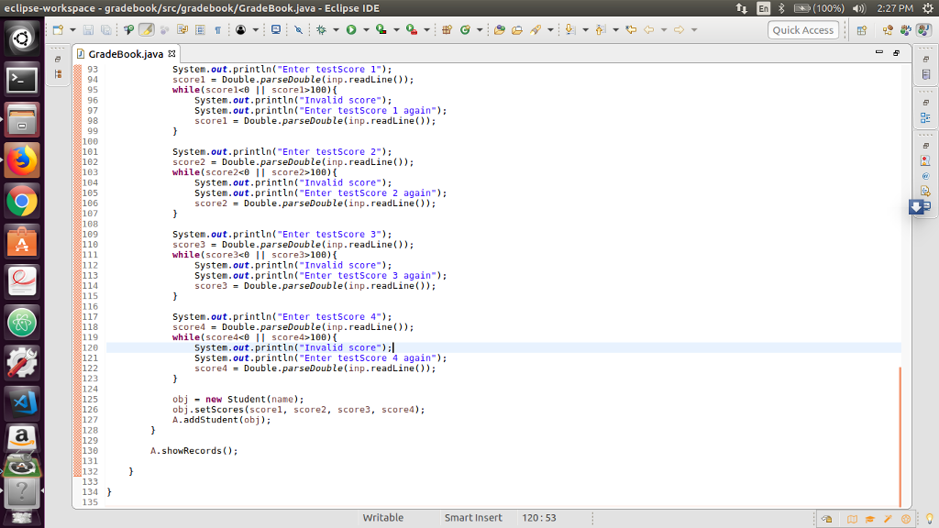This screenshot has height=528, width=939.
Task: Click the Run External Tools icon
Action: point(412,29)
